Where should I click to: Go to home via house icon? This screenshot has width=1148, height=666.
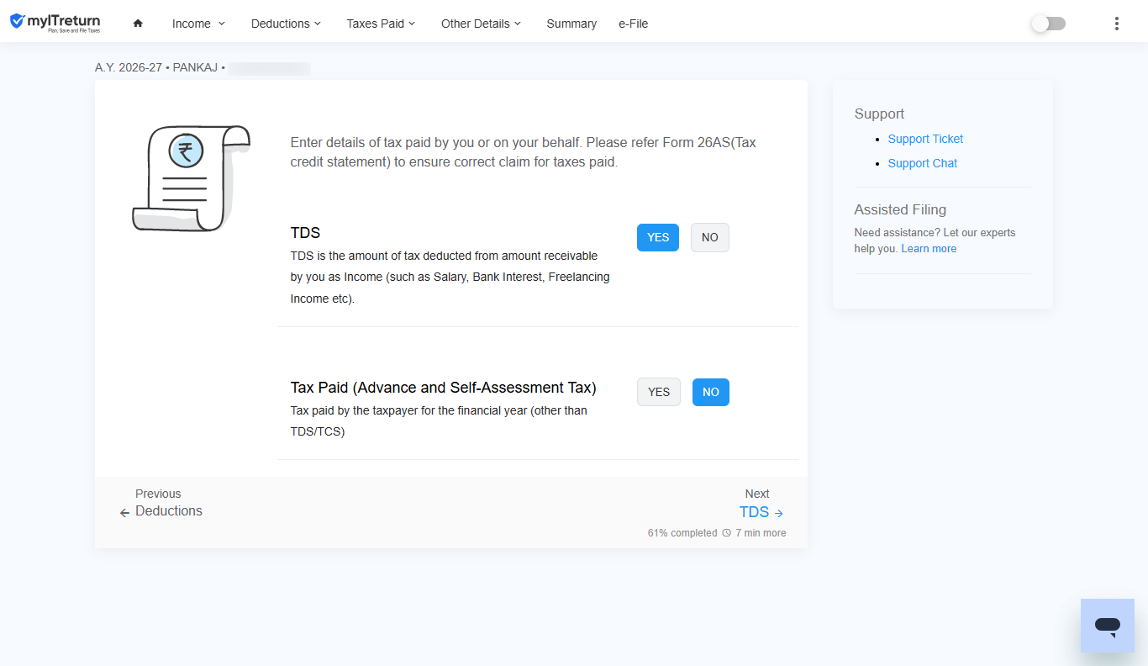click(x=138, y=24)
